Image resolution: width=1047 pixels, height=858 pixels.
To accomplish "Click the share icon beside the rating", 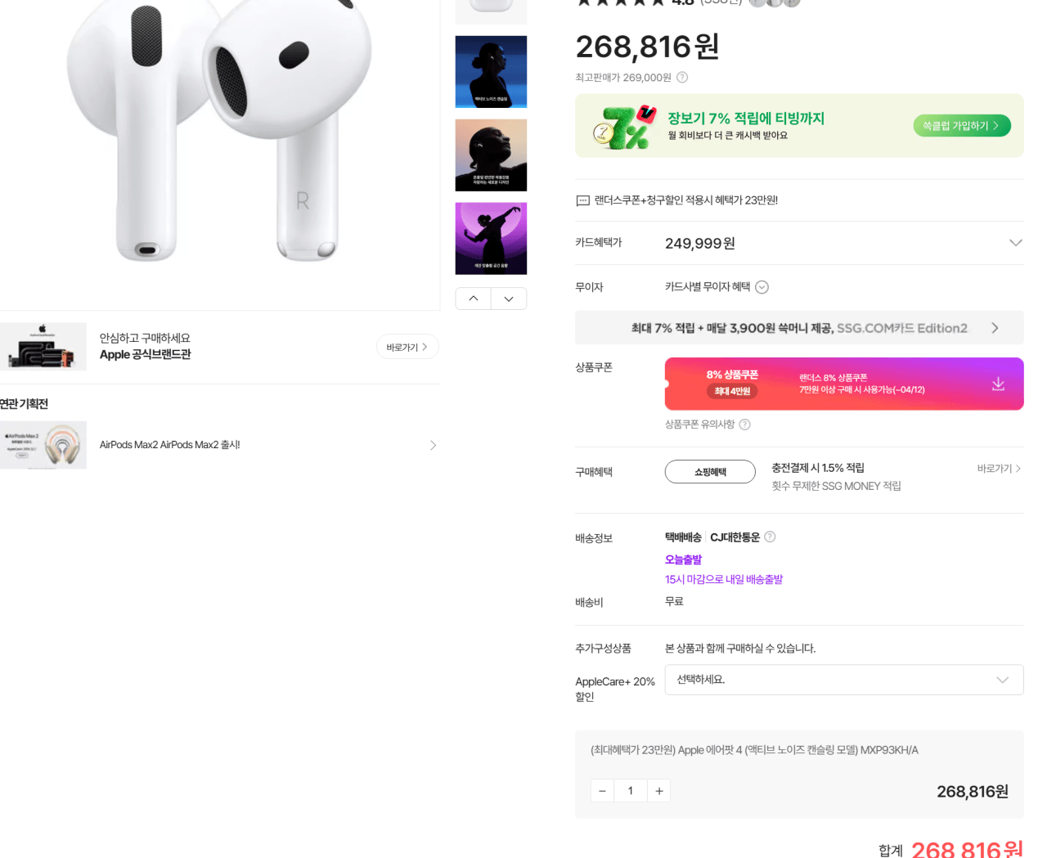I will [790, 3].
